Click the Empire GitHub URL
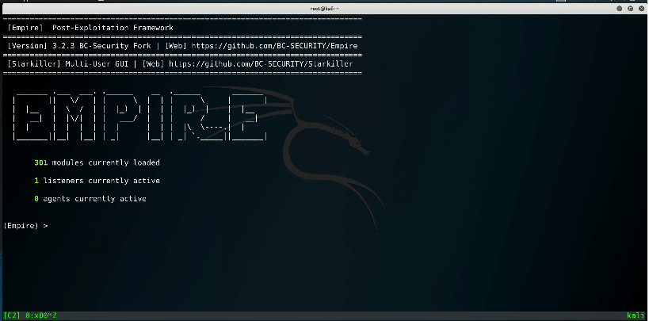 274,46
